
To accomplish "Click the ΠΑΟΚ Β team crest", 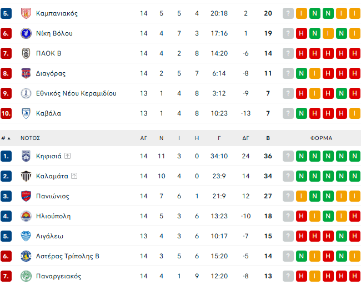I will pyautogui.click(x=26, y=53).
